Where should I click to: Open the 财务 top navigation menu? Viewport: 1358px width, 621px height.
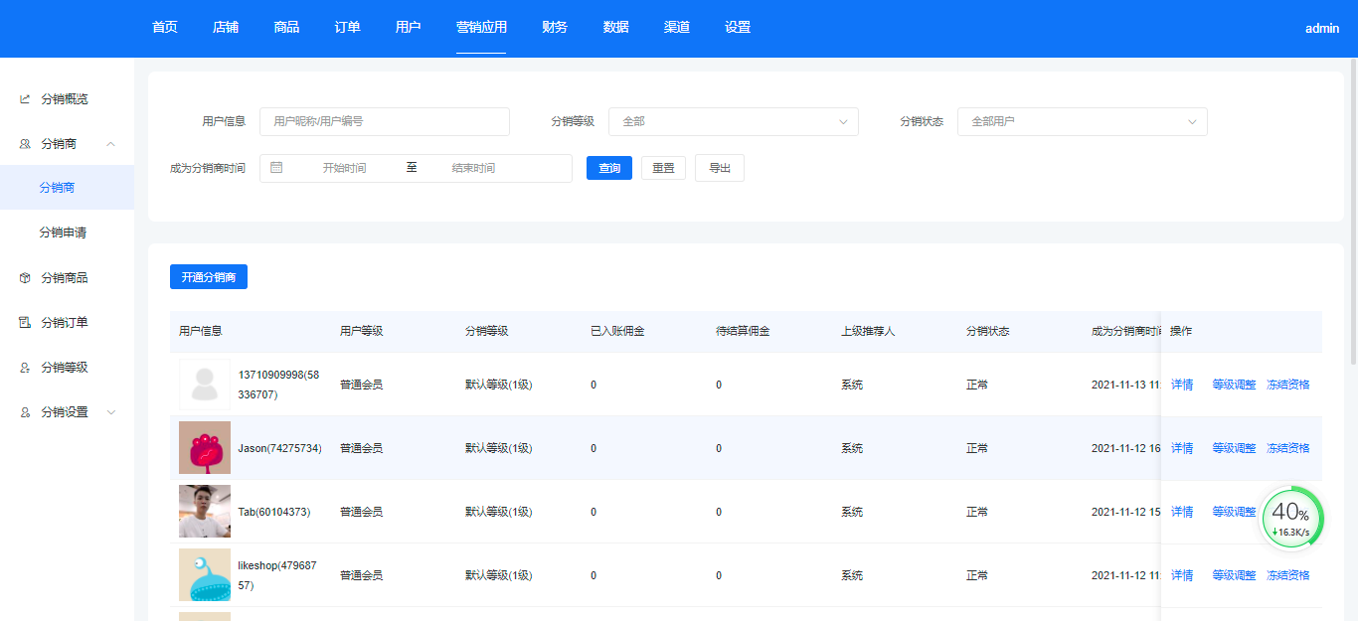click(x=555, y=28)
